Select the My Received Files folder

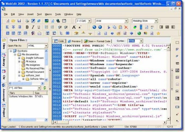tap(35, 68)
